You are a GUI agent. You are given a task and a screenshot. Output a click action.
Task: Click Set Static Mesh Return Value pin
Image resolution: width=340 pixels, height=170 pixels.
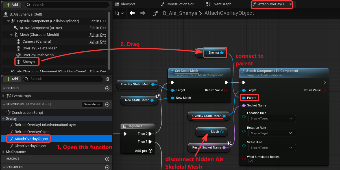(226, 90)
